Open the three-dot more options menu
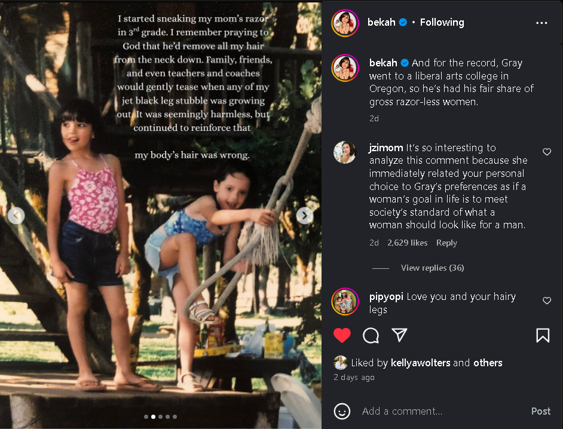This screenshot has width=563, height=429. pos(541,23)
